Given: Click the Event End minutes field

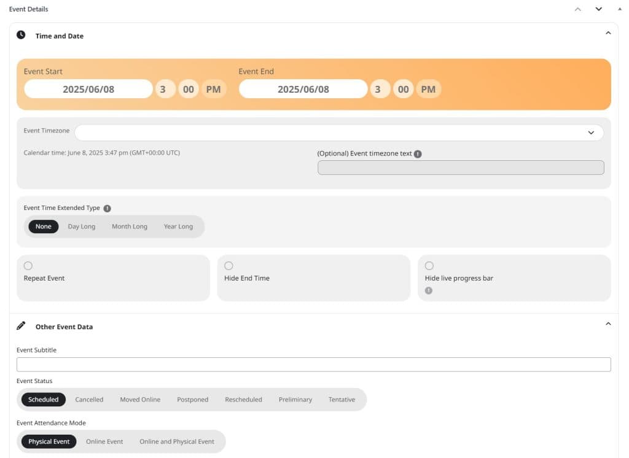Looking at the screenshot, I should point(403,89).
